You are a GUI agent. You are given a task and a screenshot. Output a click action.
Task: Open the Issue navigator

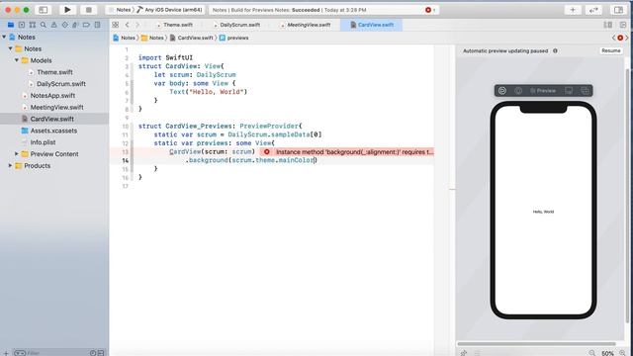click(54, 25)
